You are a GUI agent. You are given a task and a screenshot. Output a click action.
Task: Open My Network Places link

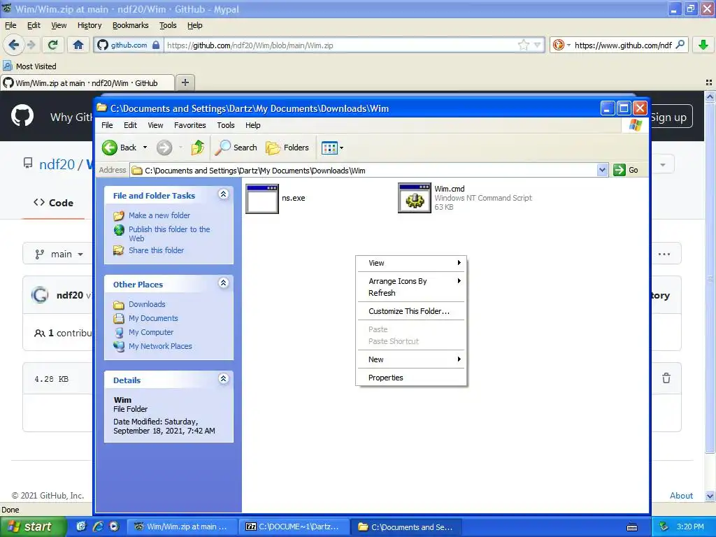coord(160,346)
